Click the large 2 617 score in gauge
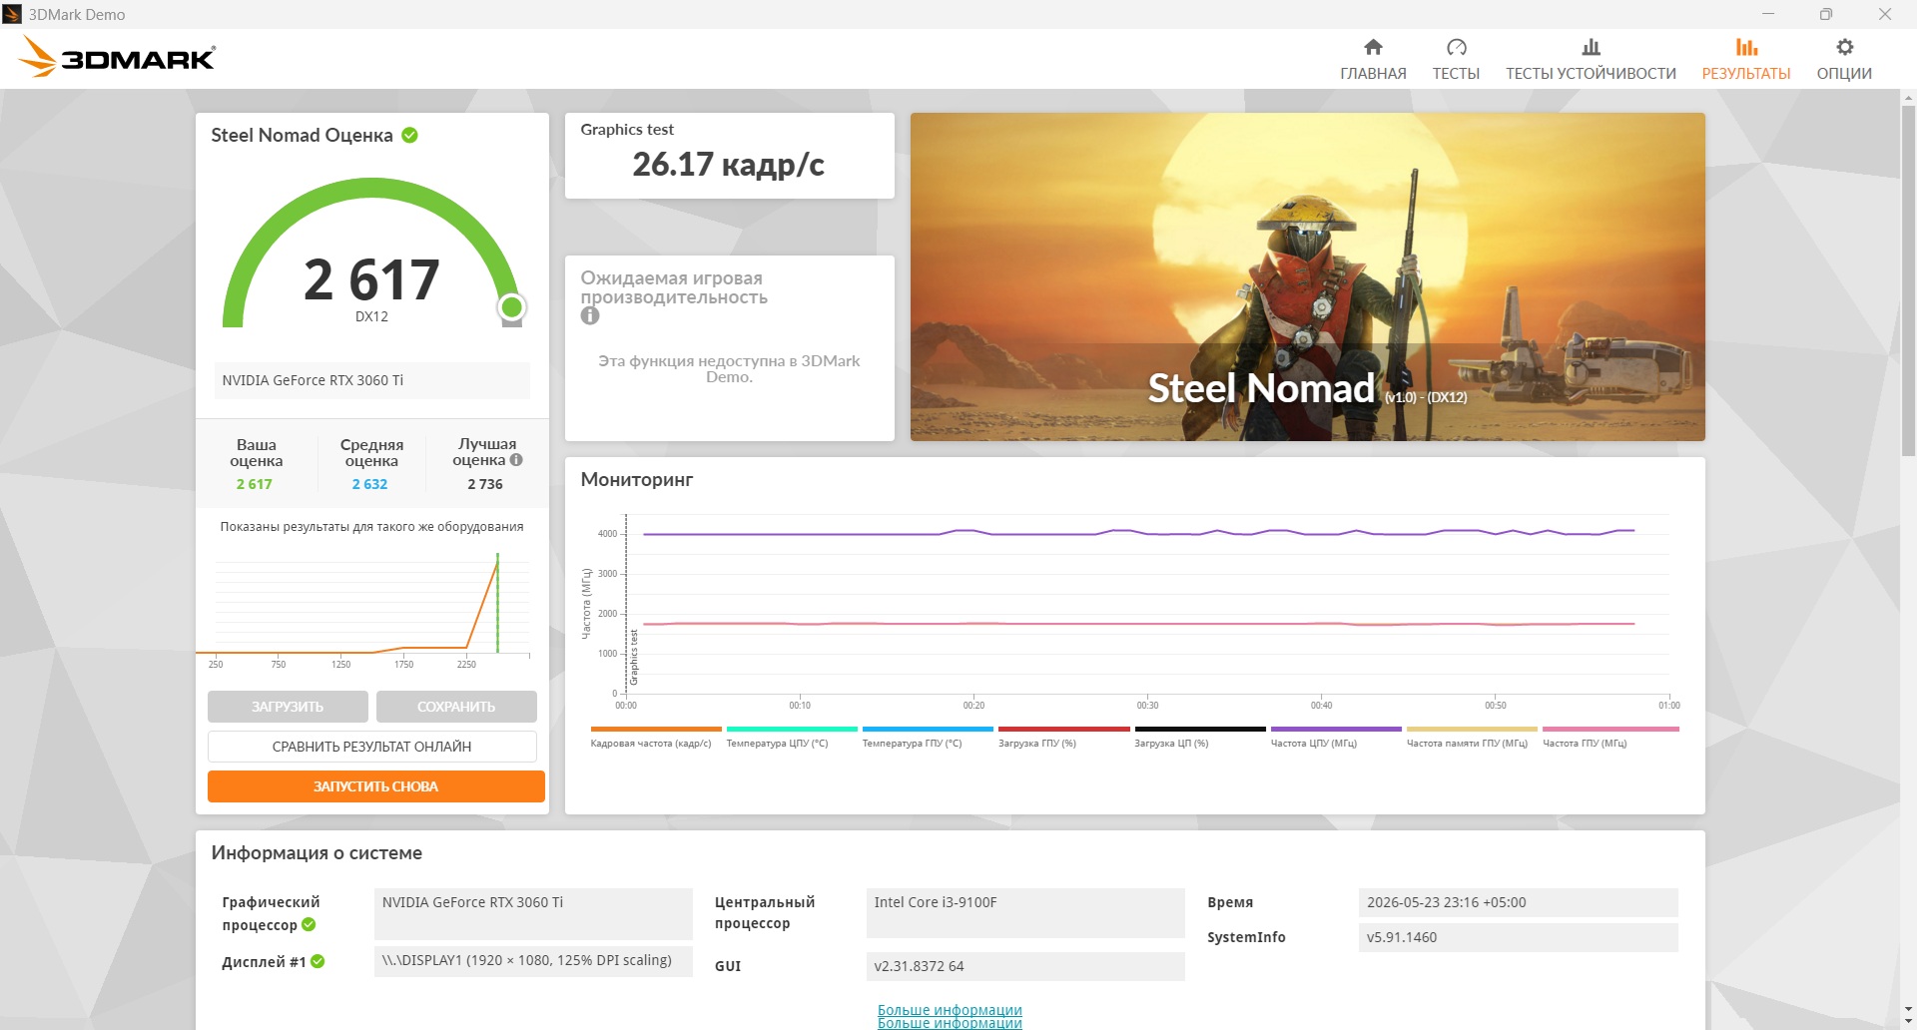1917x1030 pixels. pyautogui.click(x=371, y=279)
